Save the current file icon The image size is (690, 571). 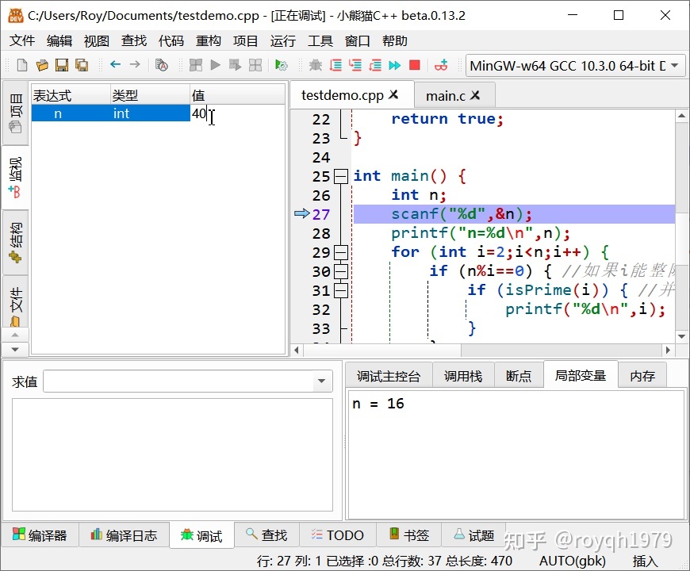[62, 66]
